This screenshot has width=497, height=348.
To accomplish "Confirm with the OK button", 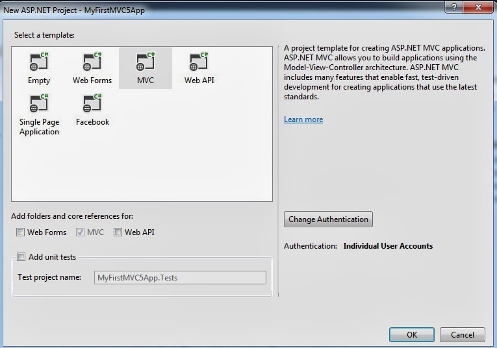I will coord(412,335).
